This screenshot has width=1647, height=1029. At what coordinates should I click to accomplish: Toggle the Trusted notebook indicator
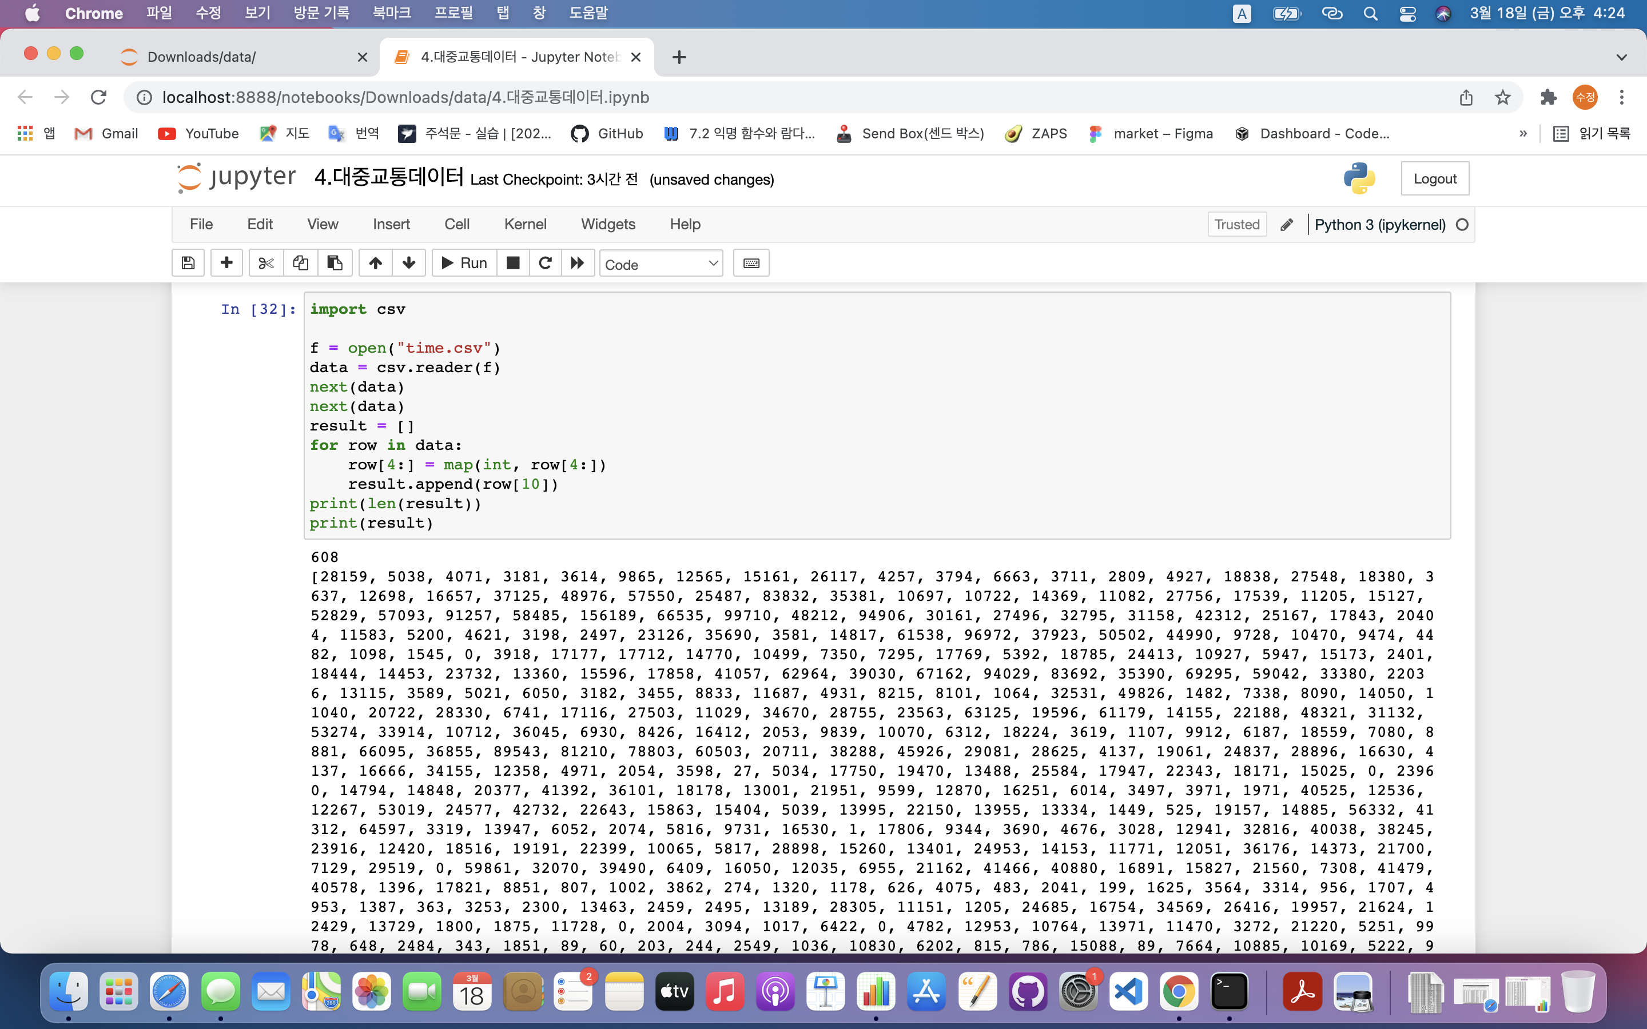click(1236, 225)
